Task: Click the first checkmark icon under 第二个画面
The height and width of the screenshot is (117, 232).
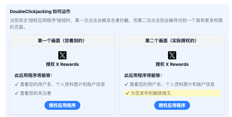Action: coord(126,84)
